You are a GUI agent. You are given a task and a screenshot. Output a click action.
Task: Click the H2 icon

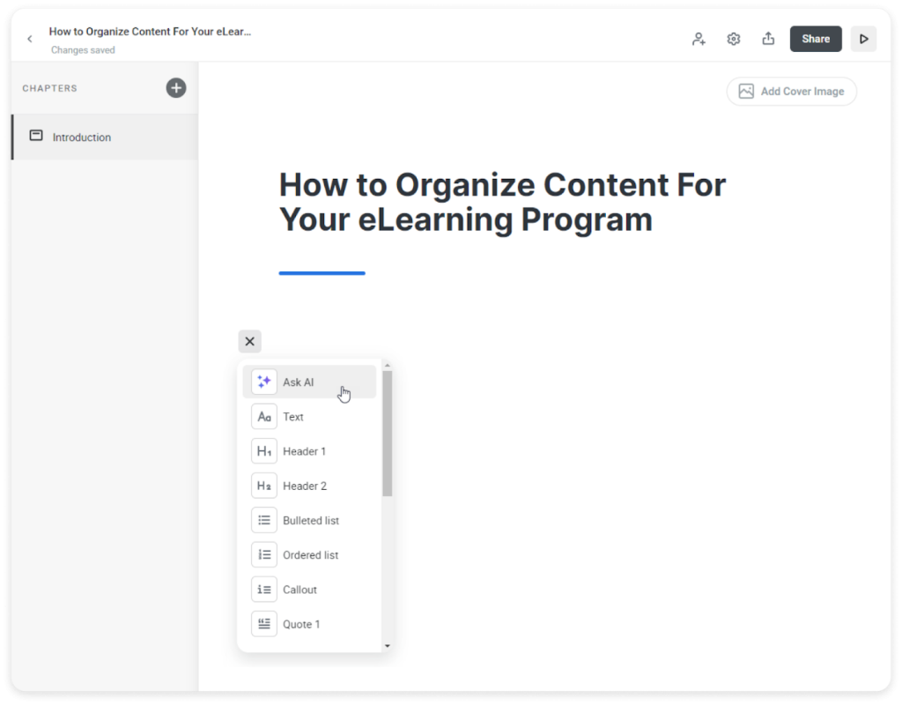(x=264, y=486)
